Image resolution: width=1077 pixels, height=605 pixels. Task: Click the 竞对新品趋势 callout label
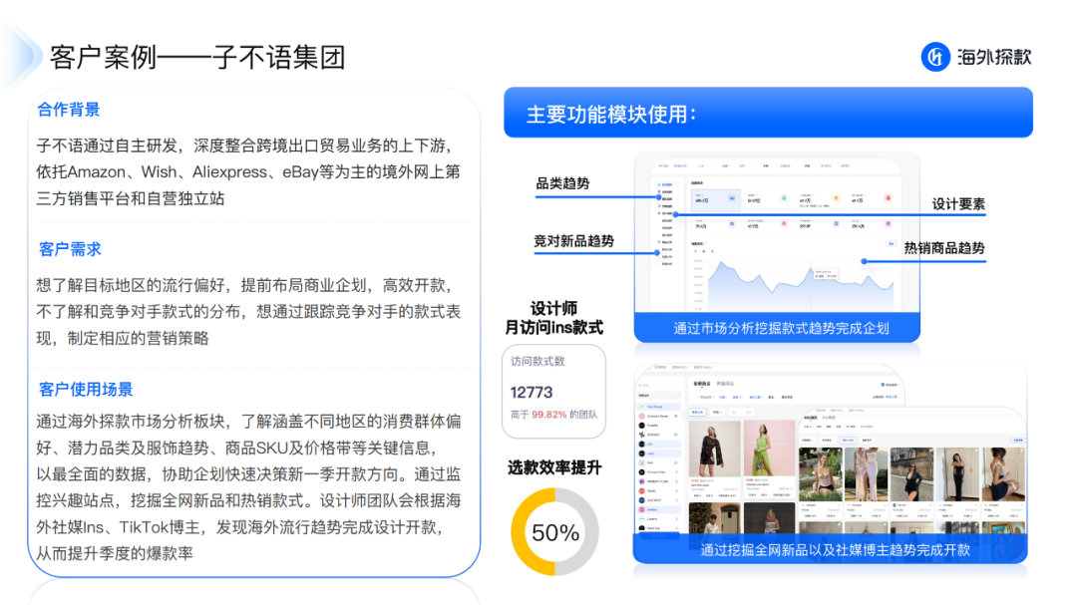pos(573,241)
